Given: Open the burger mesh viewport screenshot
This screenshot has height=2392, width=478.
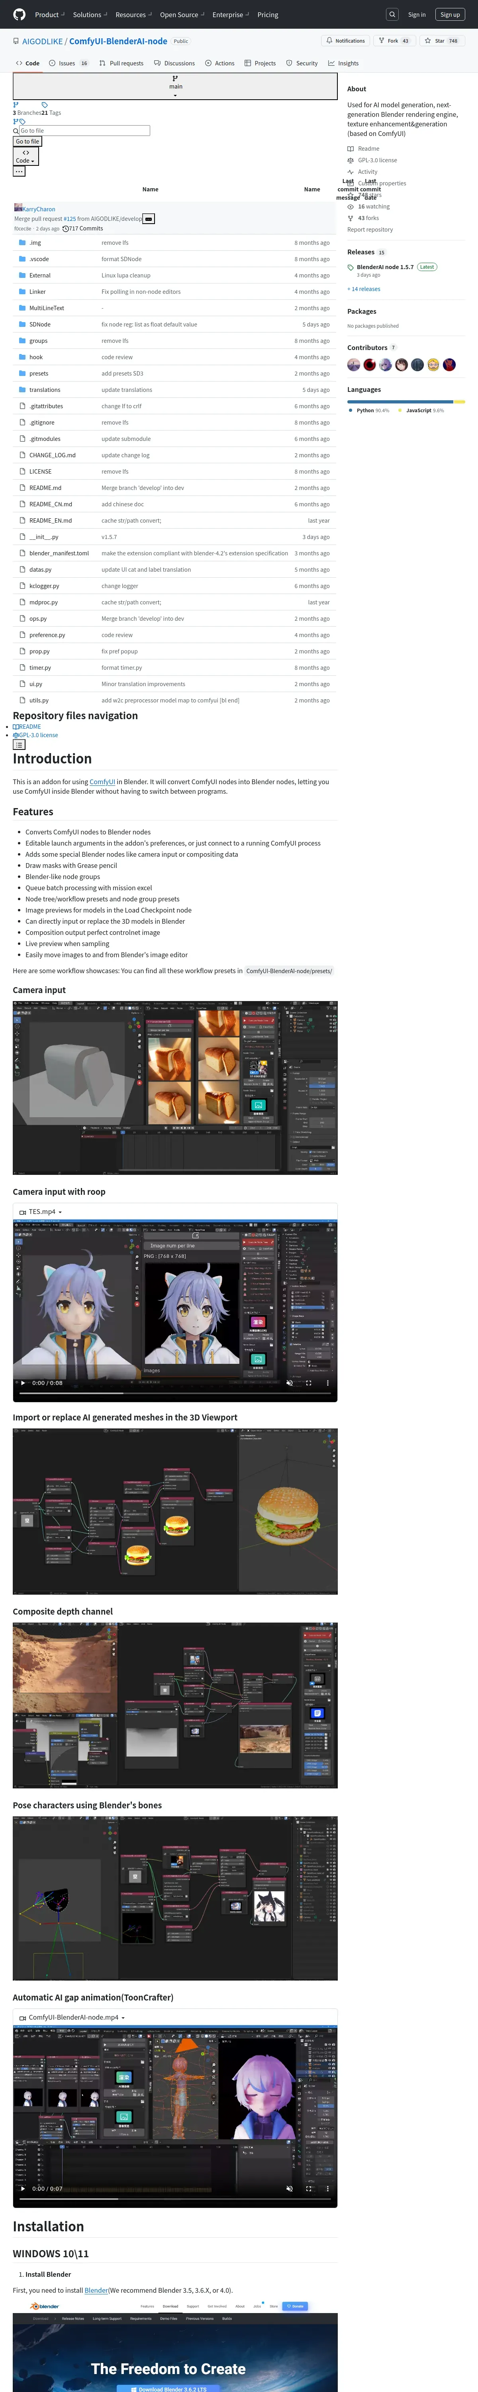Looking at the screenshot, I should pyautogui.click(x=174, y=1512).
